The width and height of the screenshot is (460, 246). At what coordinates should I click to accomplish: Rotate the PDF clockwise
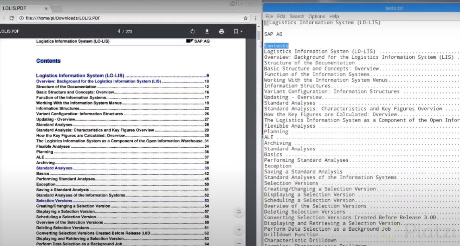(192, 31)
